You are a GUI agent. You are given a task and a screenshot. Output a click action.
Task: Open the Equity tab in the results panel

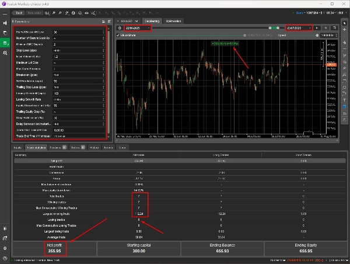pyautogui.click(x=17, y=148)
